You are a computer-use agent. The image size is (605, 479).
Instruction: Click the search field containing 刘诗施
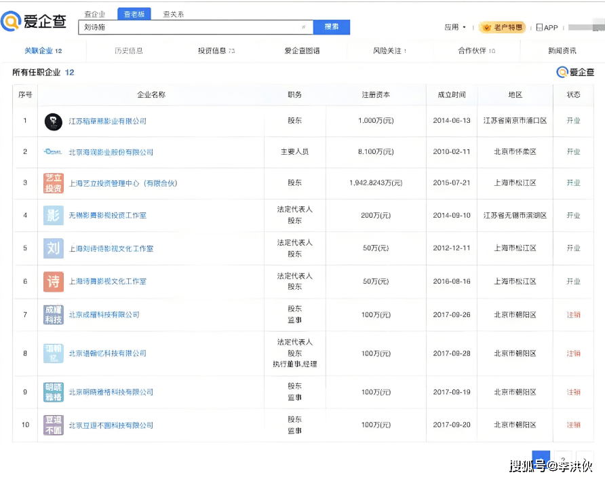pos(195,27)
